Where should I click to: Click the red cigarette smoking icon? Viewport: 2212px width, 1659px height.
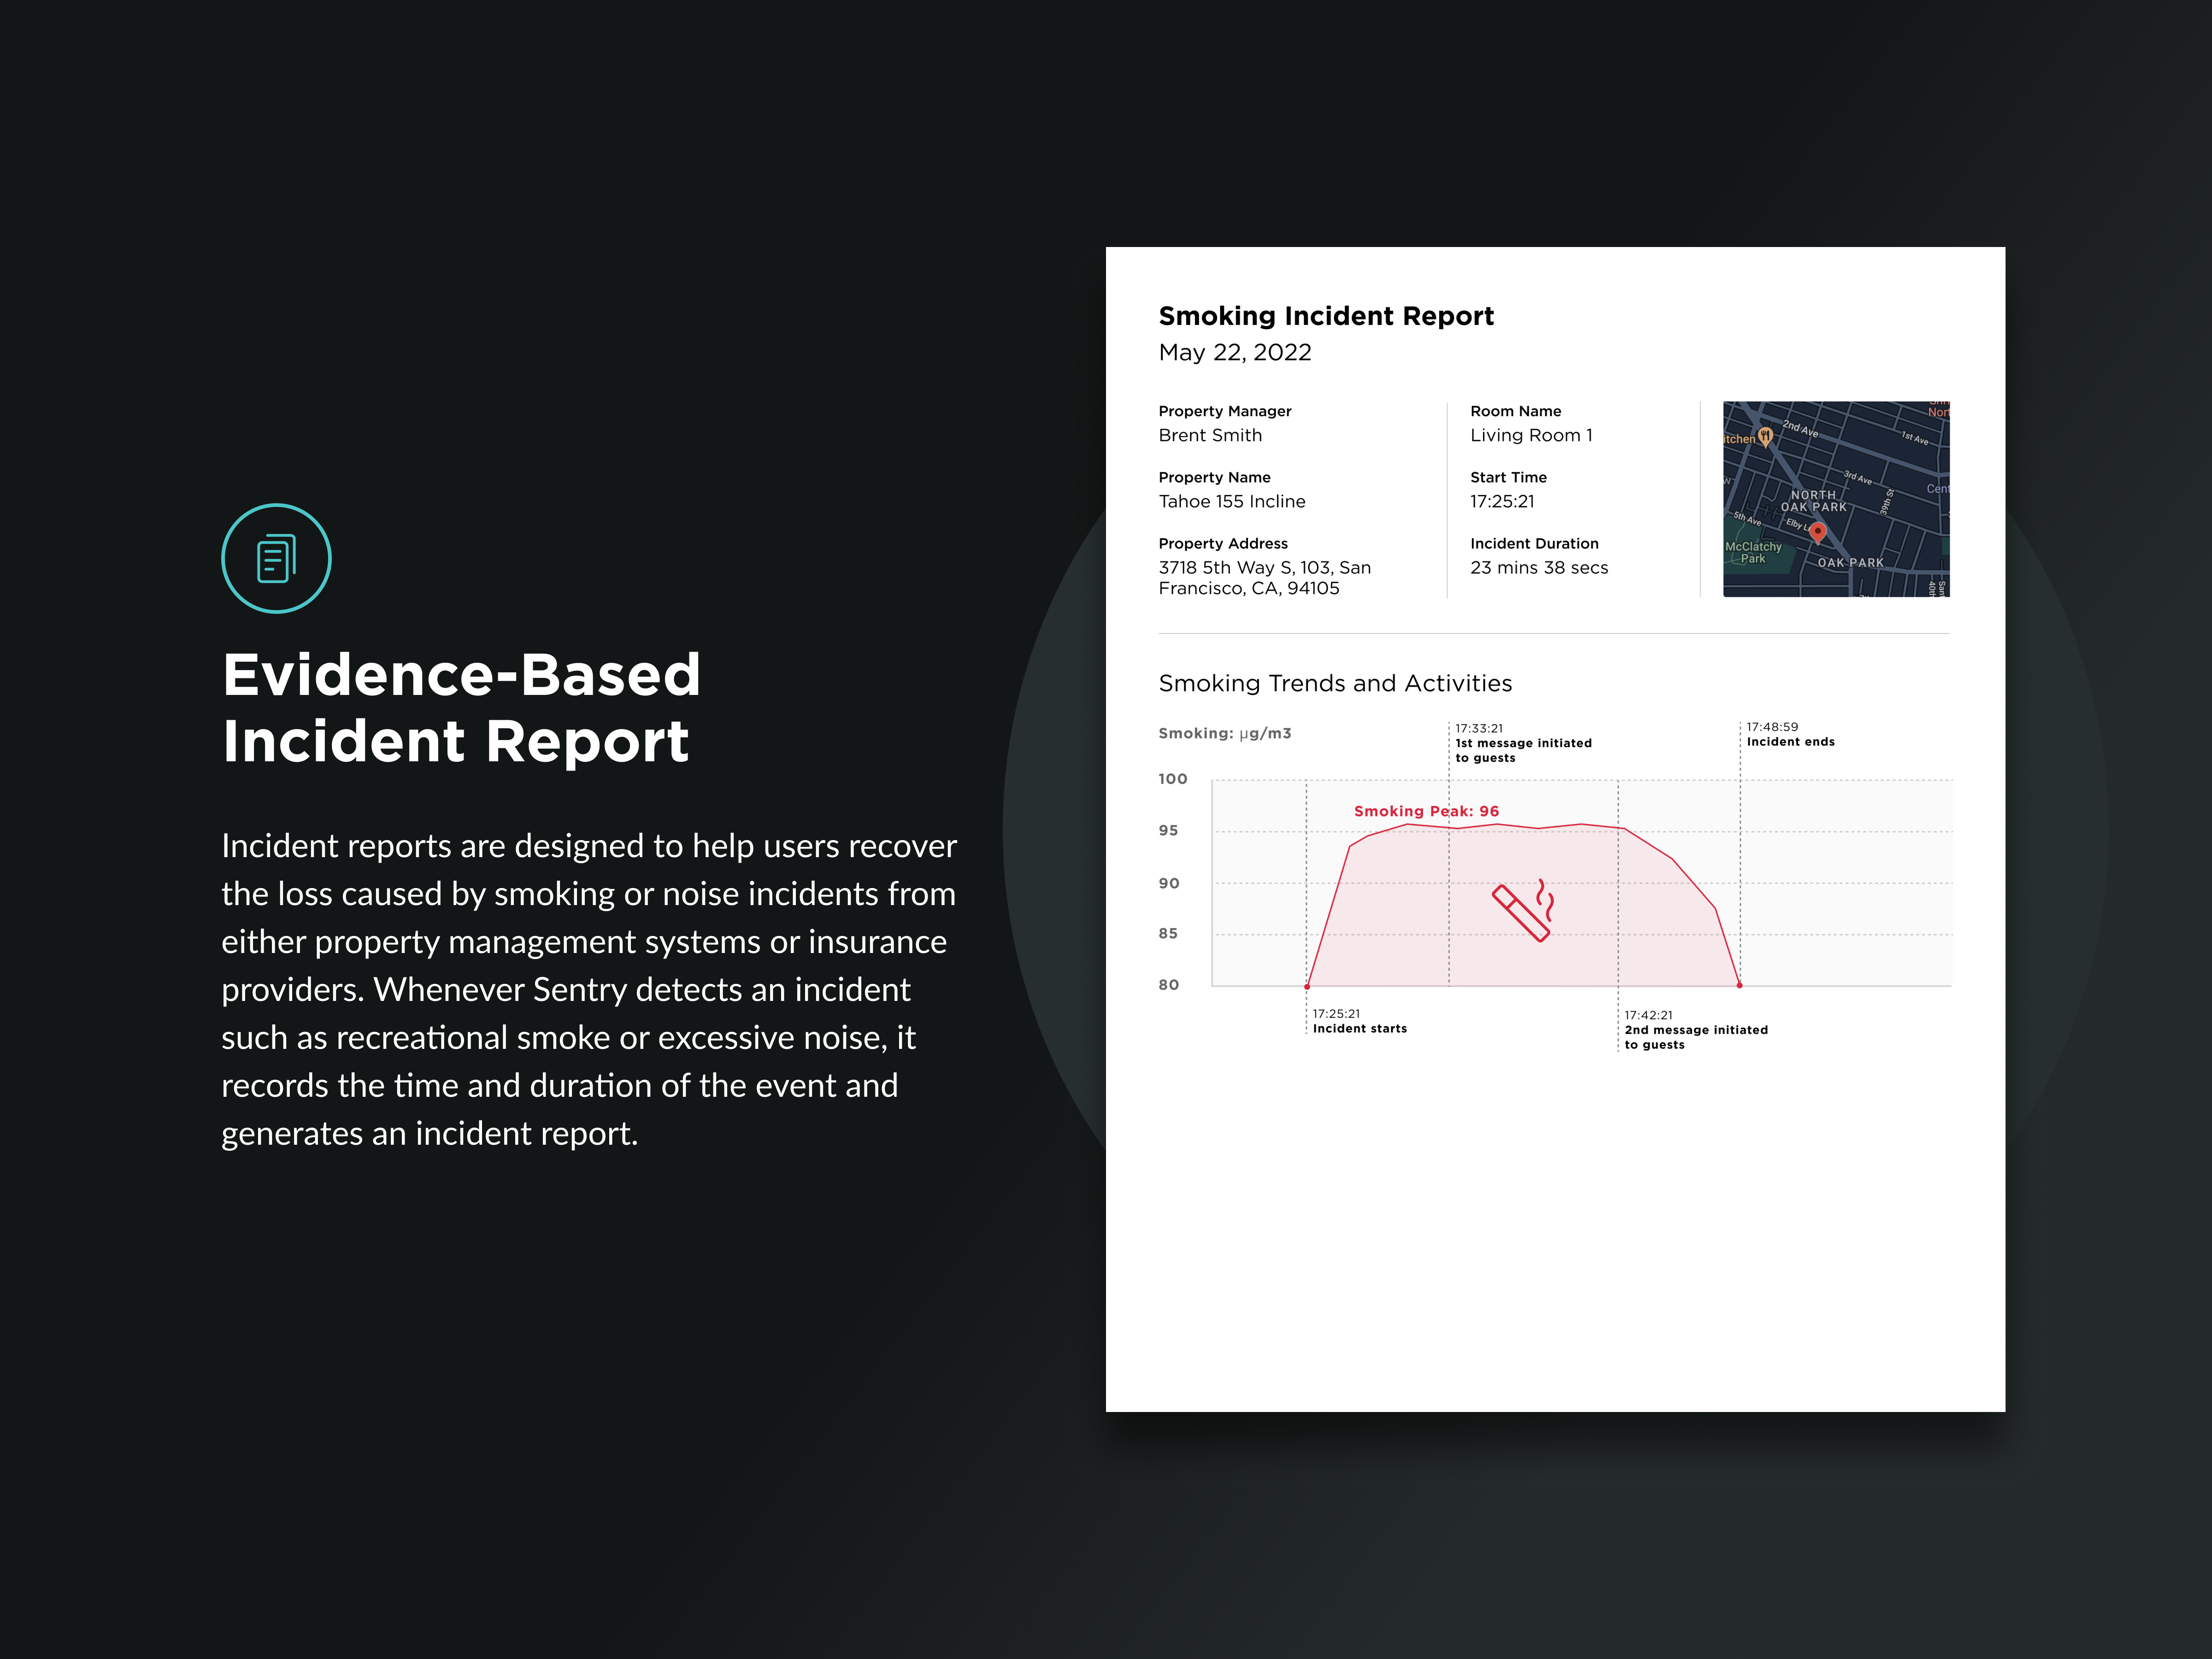(1523, 910)
